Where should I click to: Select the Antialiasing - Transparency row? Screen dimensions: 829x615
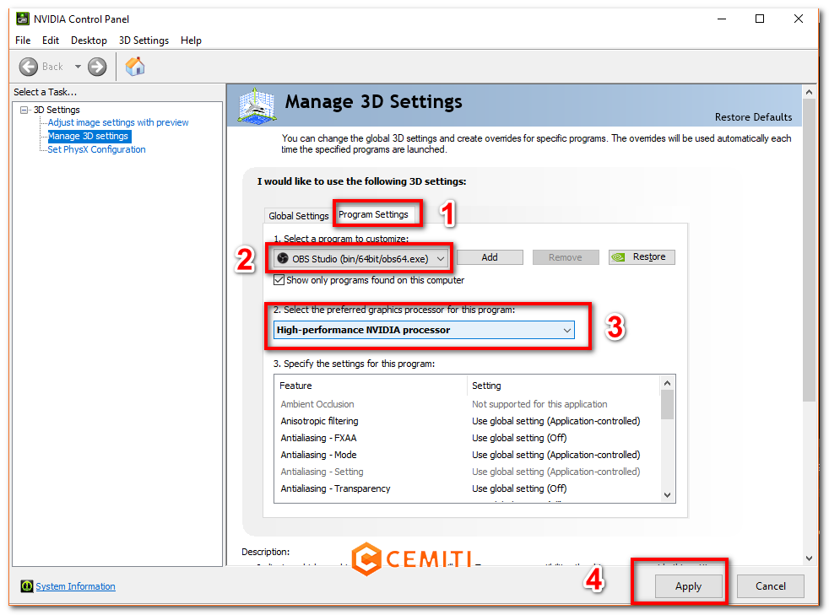[468, 488]
